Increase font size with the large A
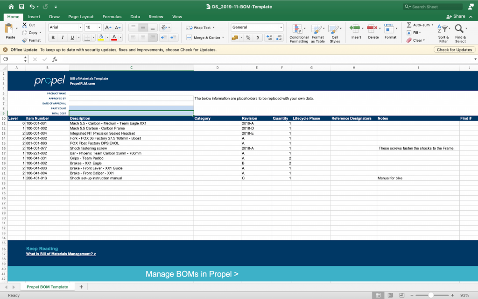 (108, 28)
